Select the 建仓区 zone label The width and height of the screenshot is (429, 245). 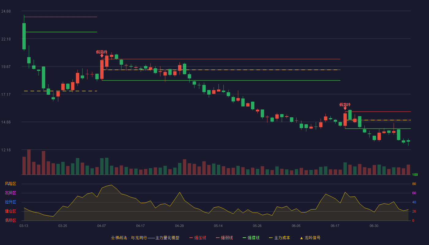10,211
